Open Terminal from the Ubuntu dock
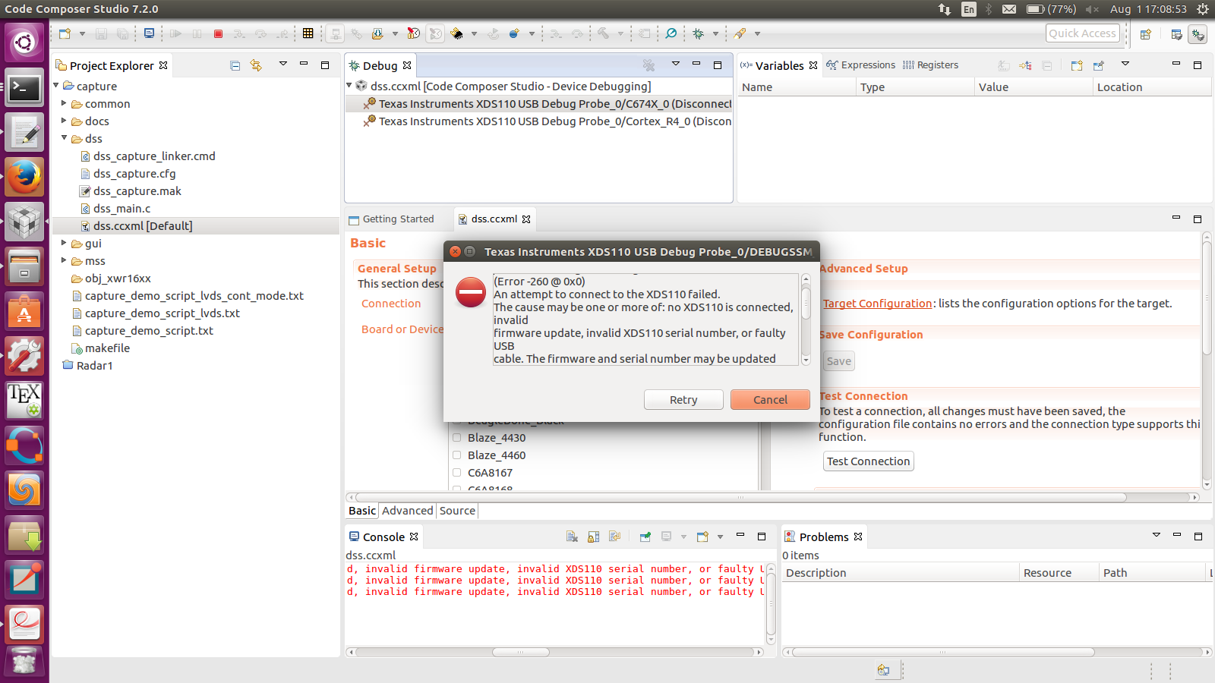This screenshot has height=683, width=1215. [24, 89]
